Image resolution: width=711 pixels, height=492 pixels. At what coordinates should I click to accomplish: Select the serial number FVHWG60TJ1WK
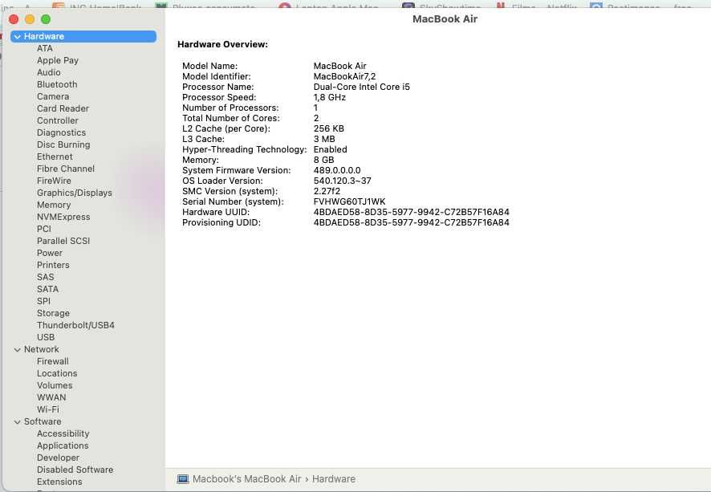349,201
